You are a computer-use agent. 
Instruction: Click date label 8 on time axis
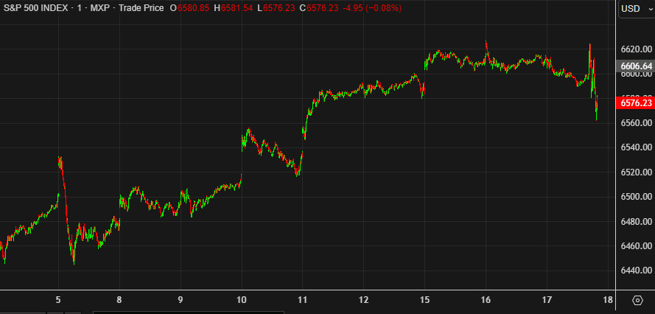[x=119, y=300]
